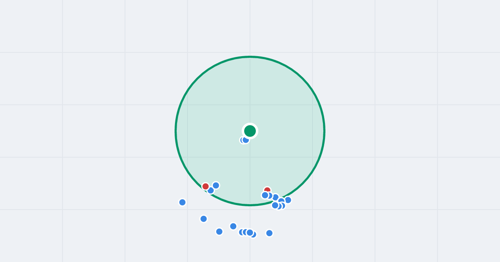Viewport: 500px width, 262px height.
Task: Select the lone blue marker at bottom right
Action: click(x=270, y=233)
